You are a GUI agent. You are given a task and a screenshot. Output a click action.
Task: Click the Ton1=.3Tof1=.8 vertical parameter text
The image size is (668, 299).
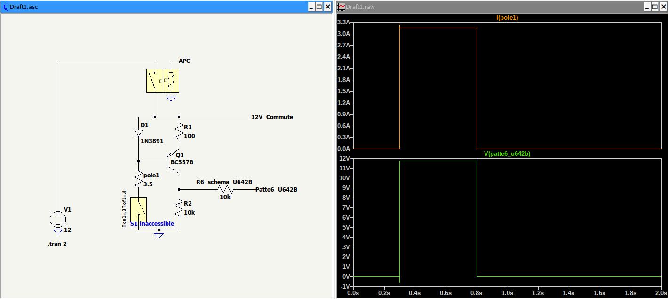[124, 209]
